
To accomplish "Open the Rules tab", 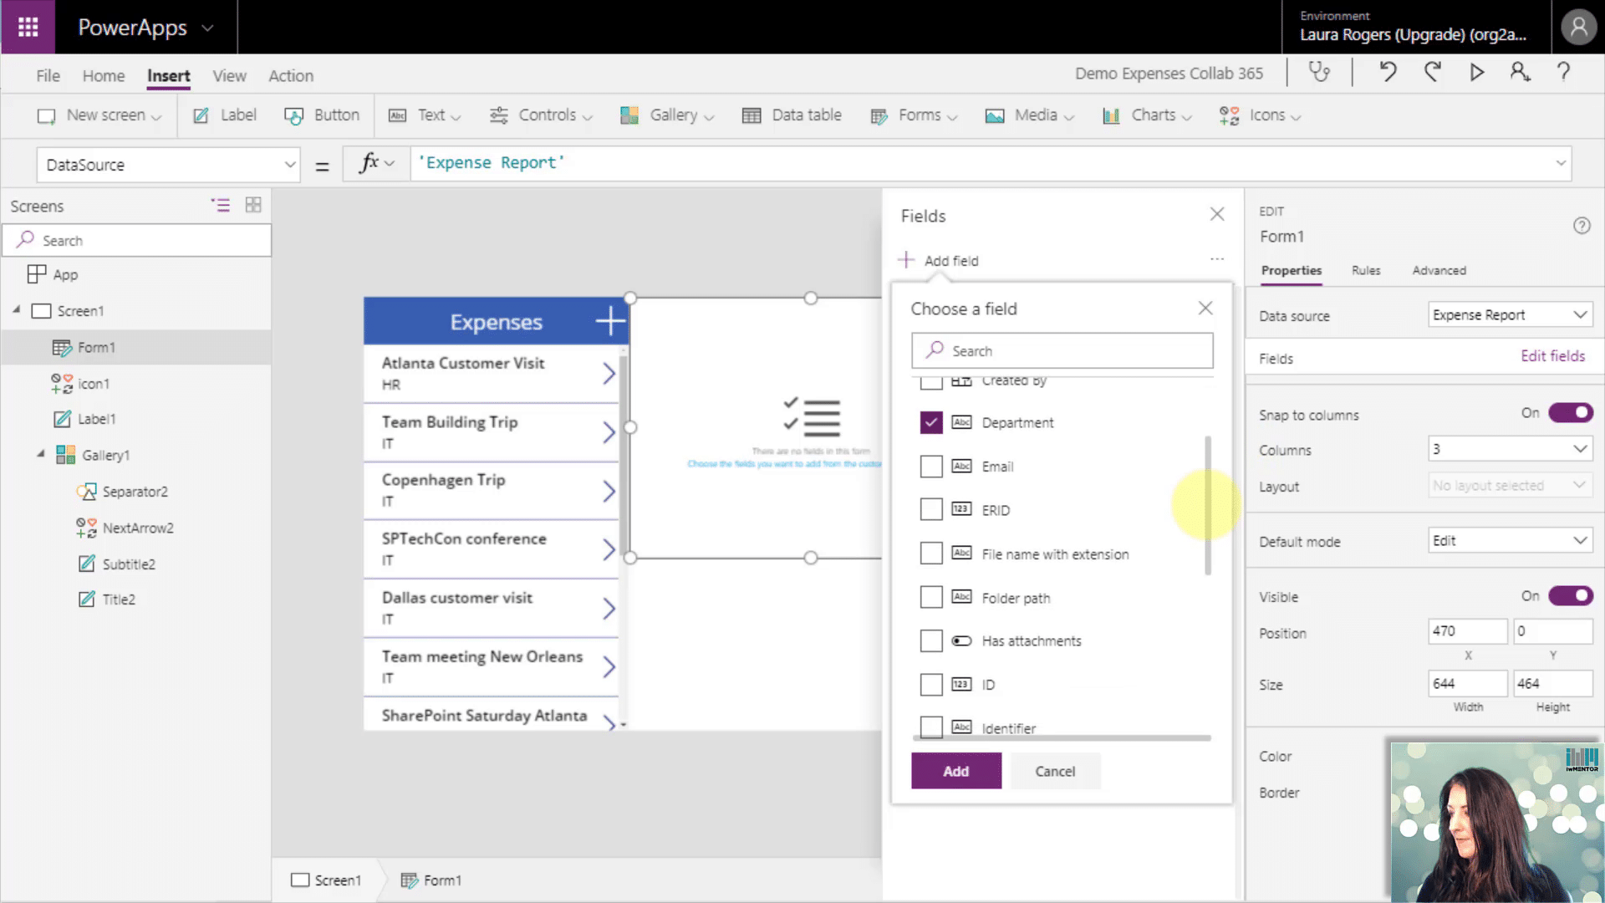I will point(1366,270).
